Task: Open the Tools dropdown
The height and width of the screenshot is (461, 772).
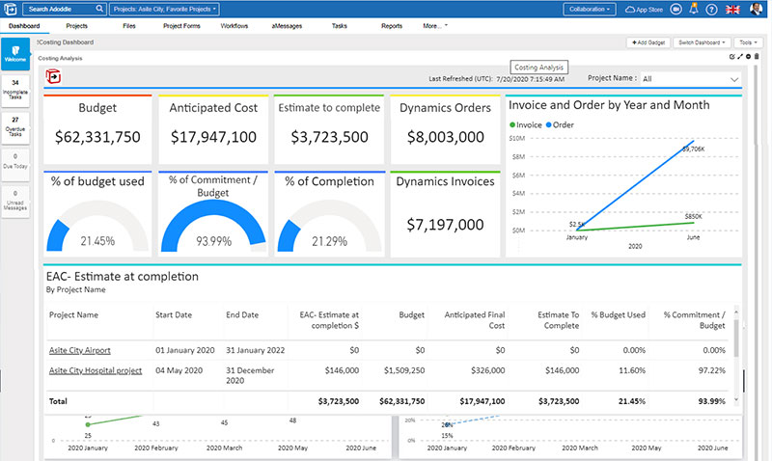Action: [748, 42]
